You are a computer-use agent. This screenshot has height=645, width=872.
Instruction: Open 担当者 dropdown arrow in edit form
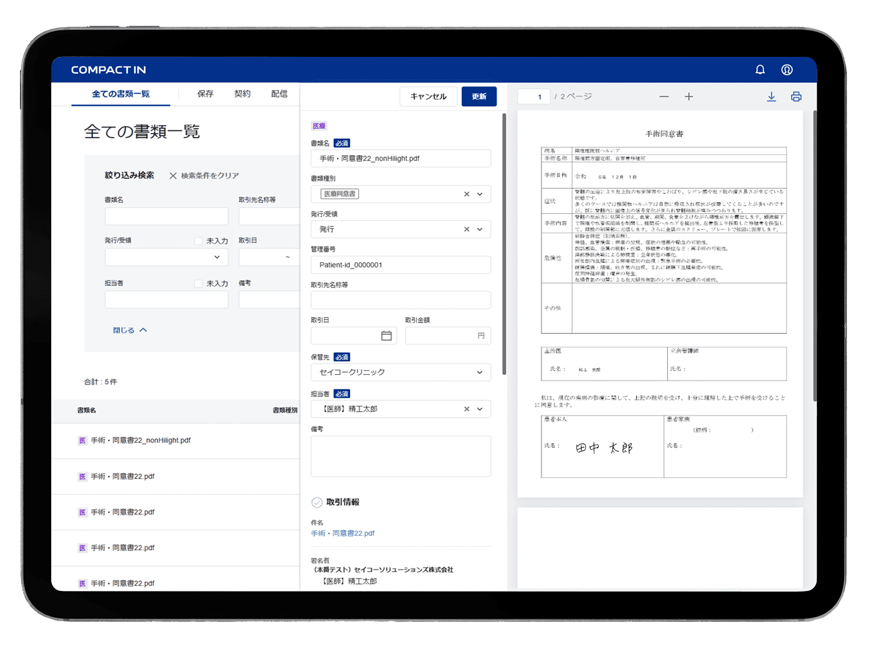click(x=480, y=409)
